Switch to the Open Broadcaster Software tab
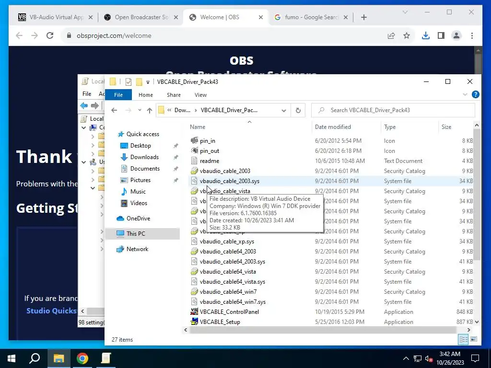491x368 pixels. point(141,17)
